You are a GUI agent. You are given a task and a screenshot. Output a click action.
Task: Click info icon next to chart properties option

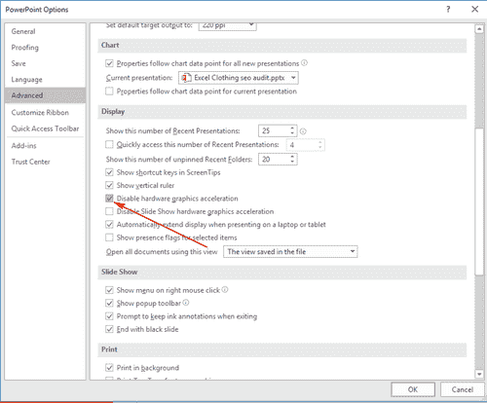pyautogui.click(x=304, y=63)
